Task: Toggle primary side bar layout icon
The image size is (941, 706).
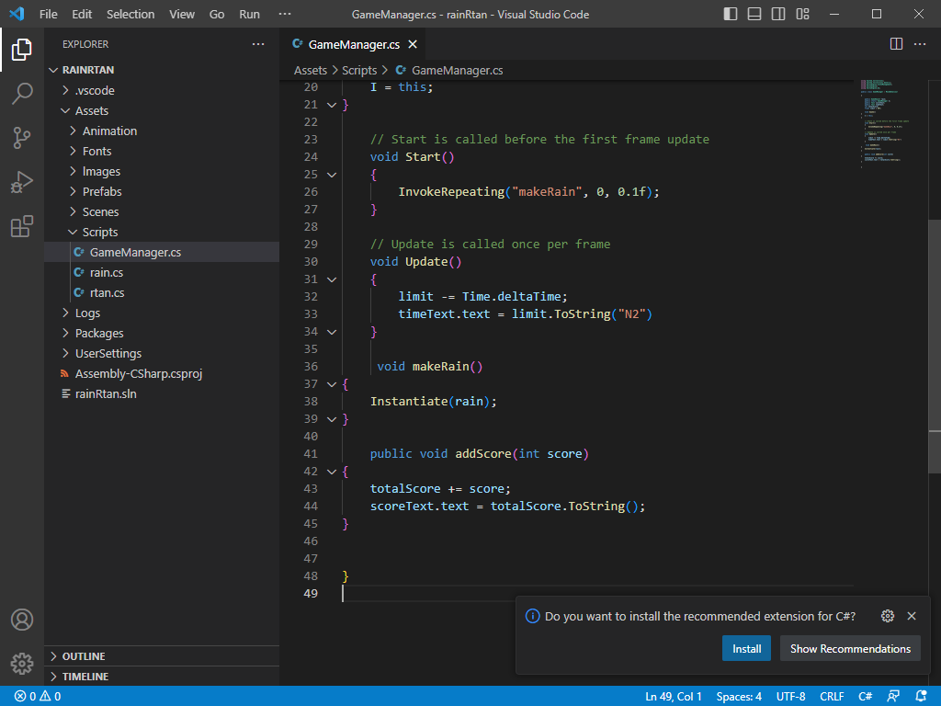Action: (x=731, y=14)
